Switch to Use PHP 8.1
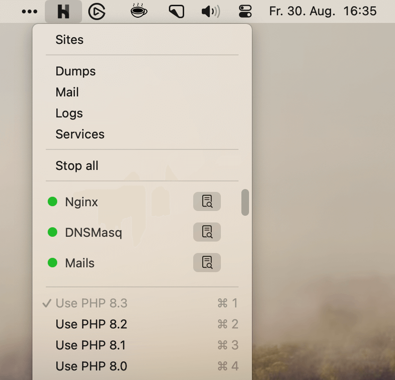The height and width of the screenshot is (380, 395). [x=142, y=345]
